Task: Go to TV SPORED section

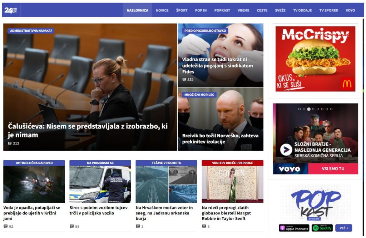Action: coord(329,10)
